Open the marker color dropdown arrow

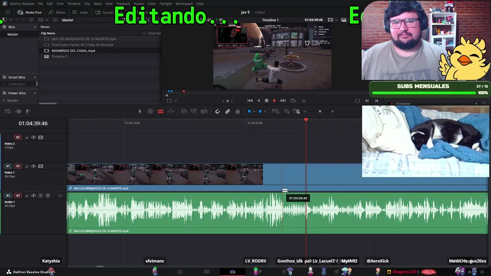coord(265,112)
